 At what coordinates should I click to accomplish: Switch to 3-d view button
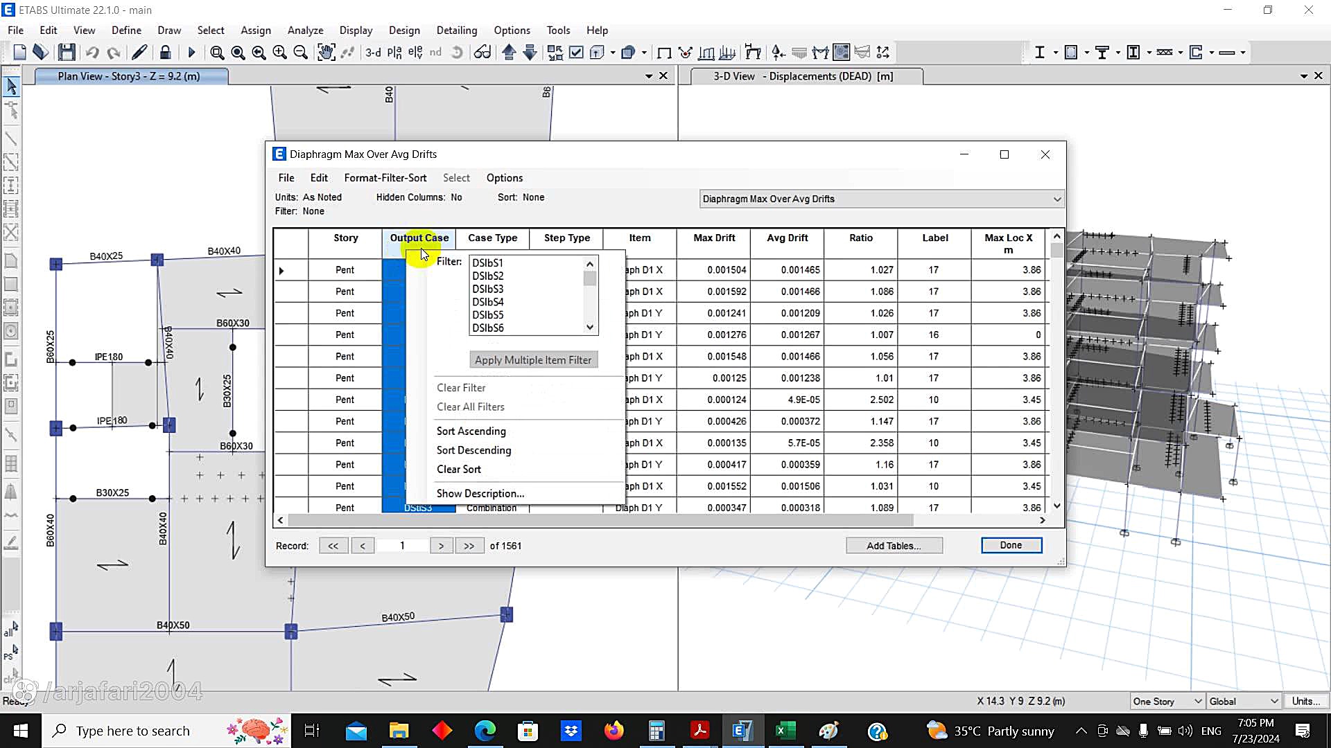click(x=373, y=53)
